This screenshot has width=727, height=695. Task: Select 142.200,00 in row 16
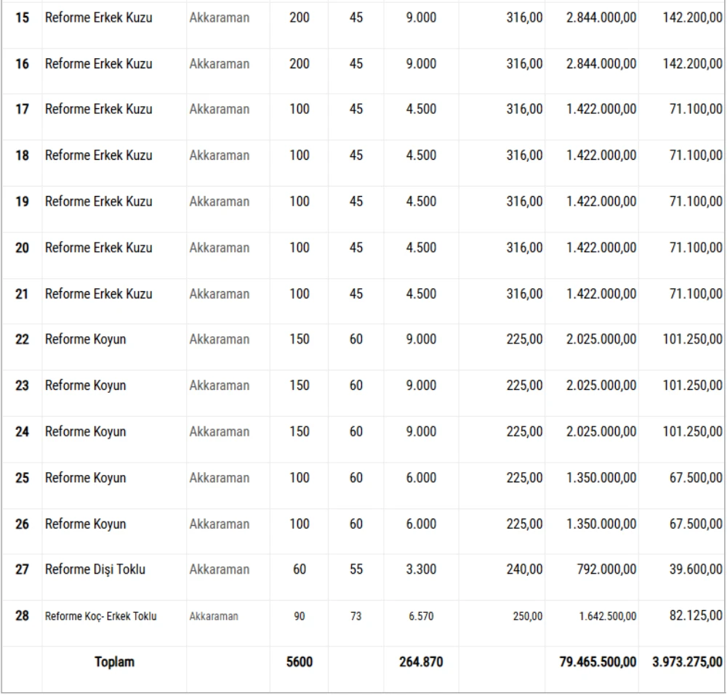692,63
